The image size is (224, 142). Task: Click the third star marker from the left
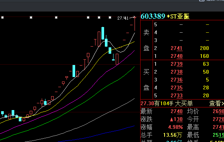[x=56, y=17]
